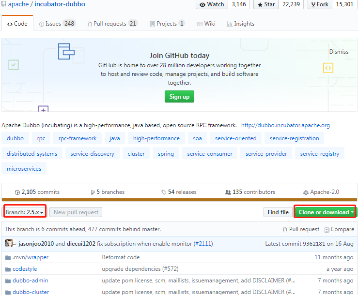
Task: Open diecui1202's profile link
Action: point(81,243)
